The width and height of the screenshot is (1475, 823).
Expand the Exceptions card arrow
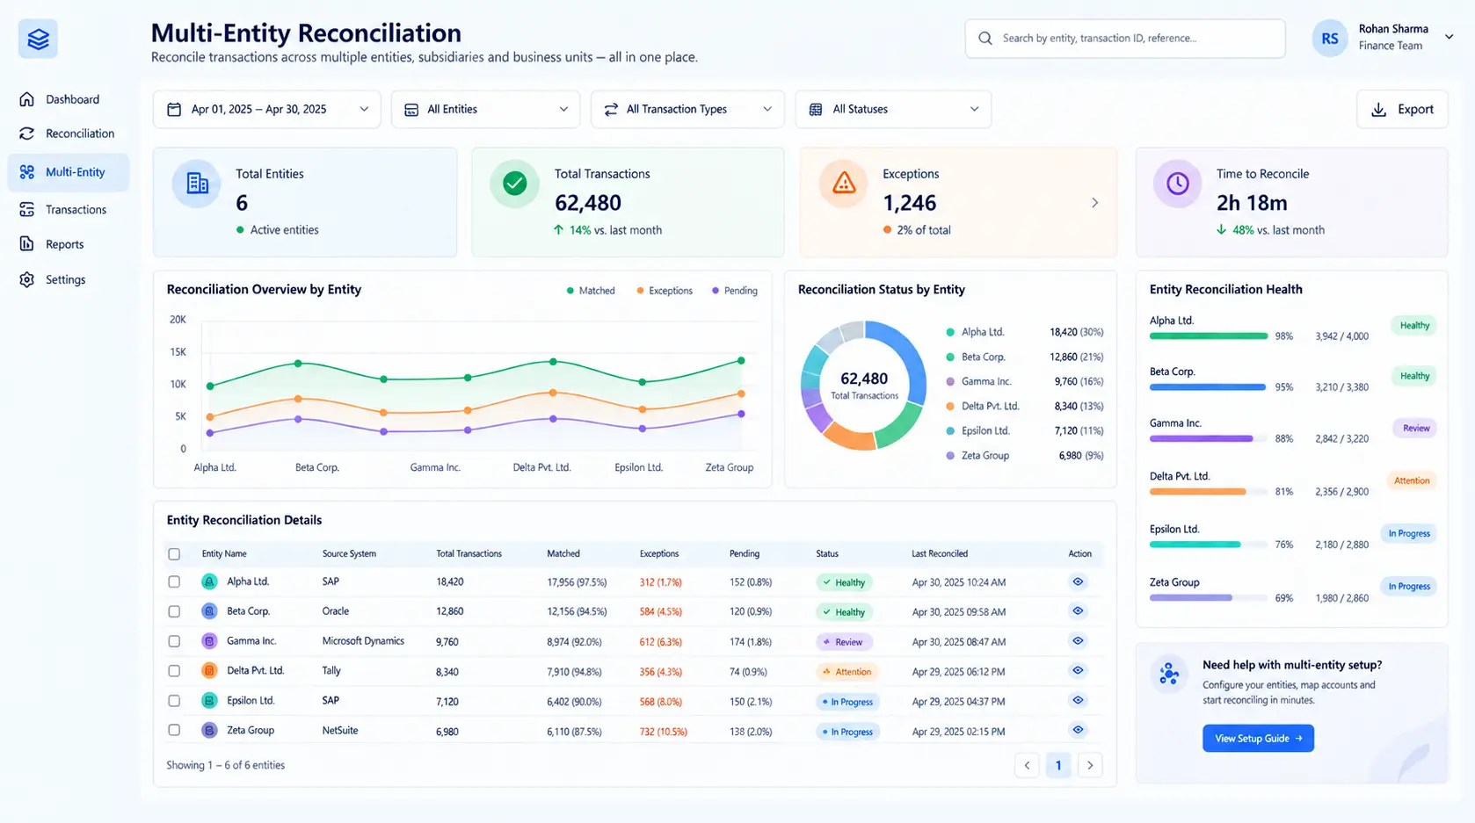pyautogui.click(x=1094, y=203)
